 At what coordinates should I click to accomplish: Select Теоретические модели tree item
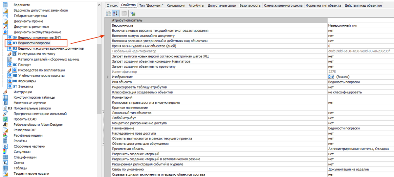pyautogui.click(x=31, y=173)
